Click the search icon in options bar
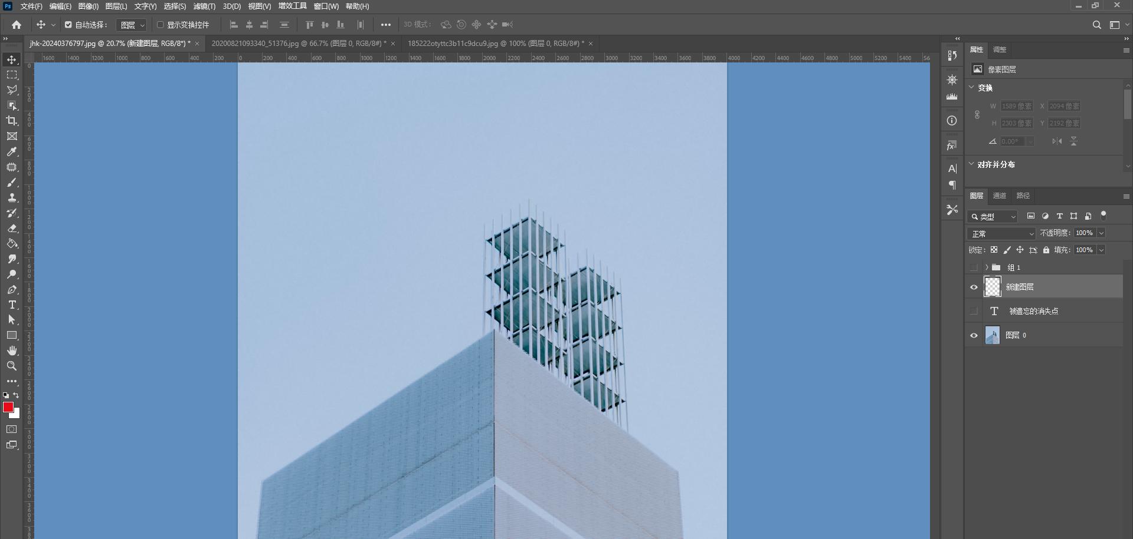The width and height of the screenshot is (1133, 539). click(x=1096, y=25)
